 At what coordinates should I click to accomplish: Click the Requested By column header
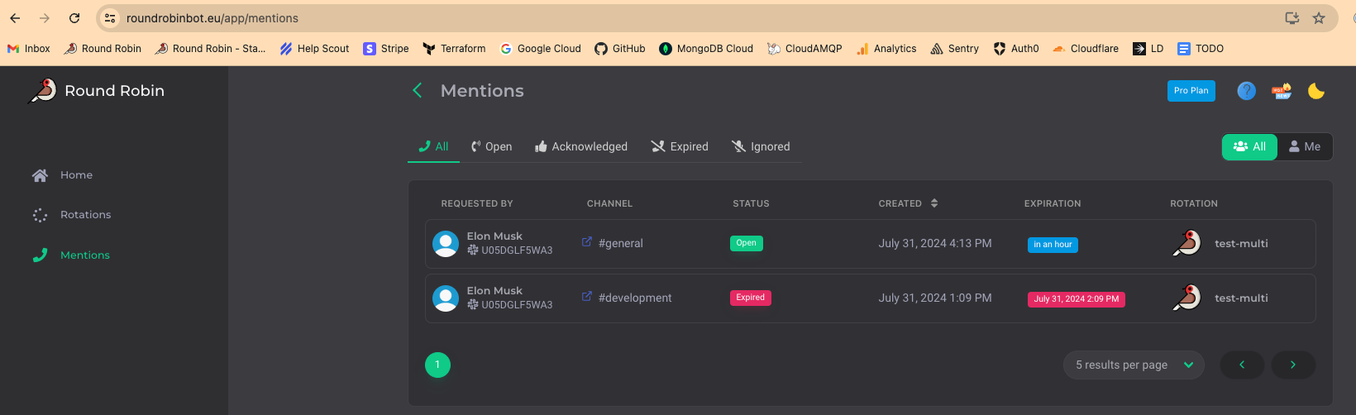pos(477,203)
